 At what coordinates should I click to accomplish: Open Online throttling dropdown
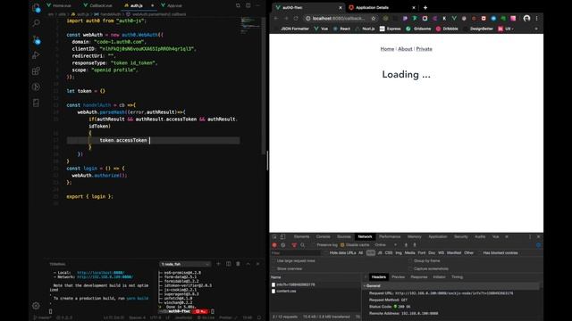pos(385,245)
